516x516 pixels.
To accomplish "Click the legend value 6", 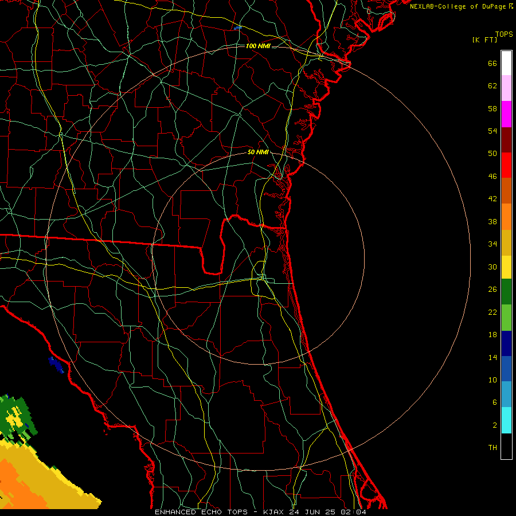I will coord(495,402).
